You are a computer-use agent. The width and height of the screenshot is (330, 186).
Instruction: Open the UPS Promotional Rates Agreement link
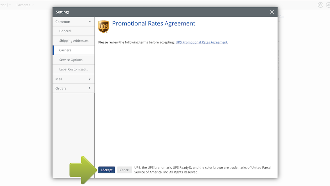(202, 42)
